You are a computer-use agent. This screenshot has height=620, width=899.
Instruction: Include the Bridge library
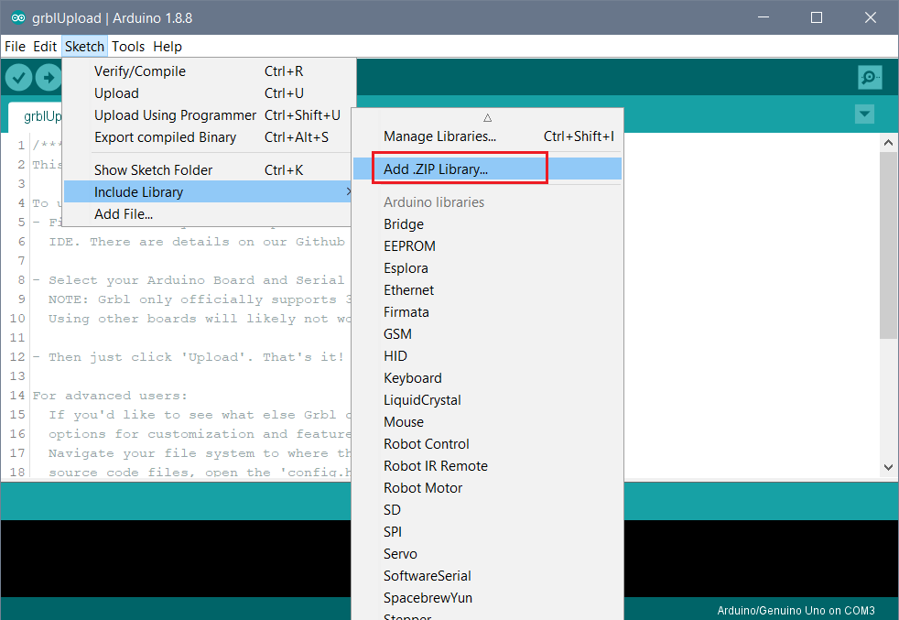coord(487,223)
